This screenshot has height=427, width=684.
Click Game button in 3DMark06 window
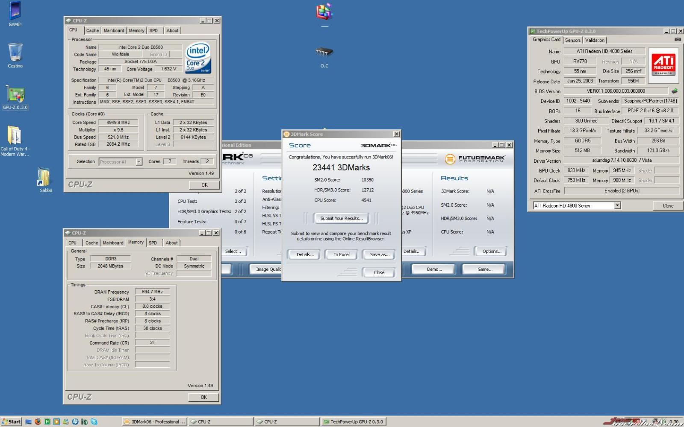pyautogui.click(x=485, y=269)
